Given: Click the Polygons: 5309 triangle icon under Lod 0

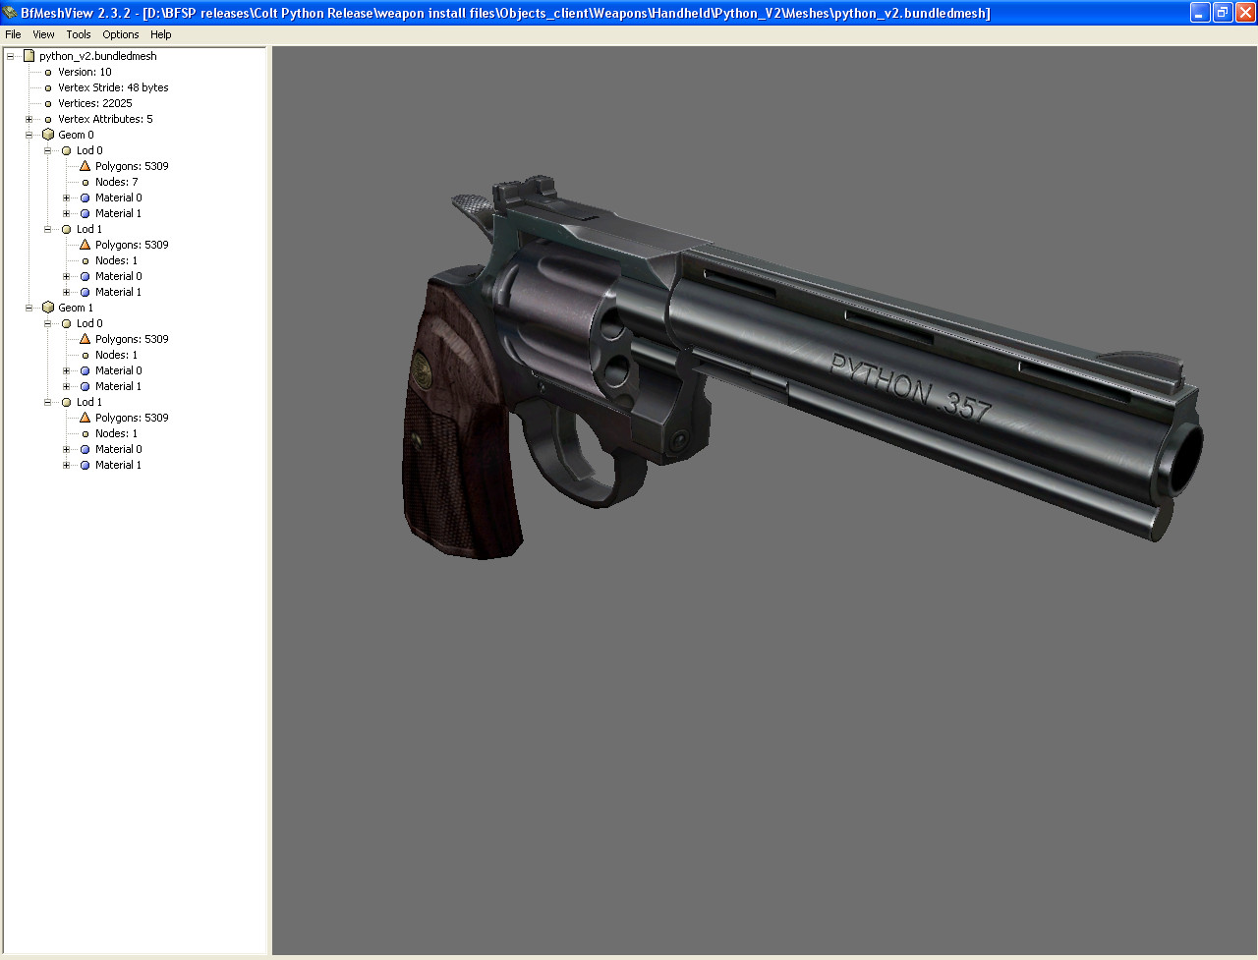Looking at the screenshot, I should pyautogui.click(x=84, y=166).
